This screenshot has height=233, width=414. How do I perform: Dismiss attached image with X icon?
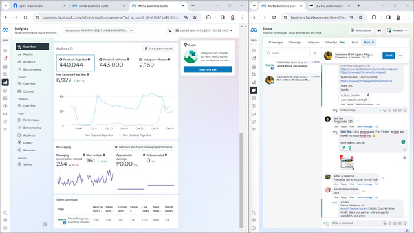pyautogui.click(x=404, y=157)
